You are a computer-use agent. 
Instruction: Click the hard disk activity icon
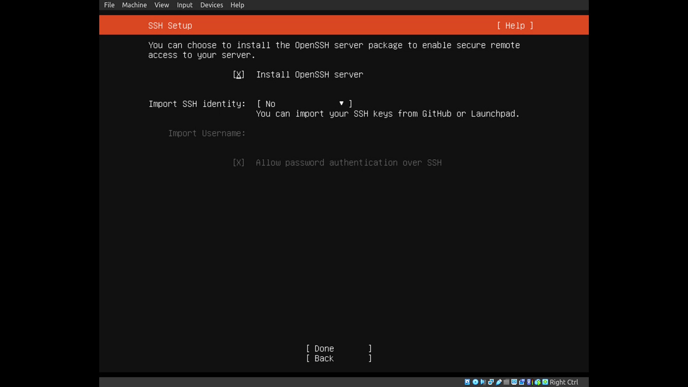(467, 382)
